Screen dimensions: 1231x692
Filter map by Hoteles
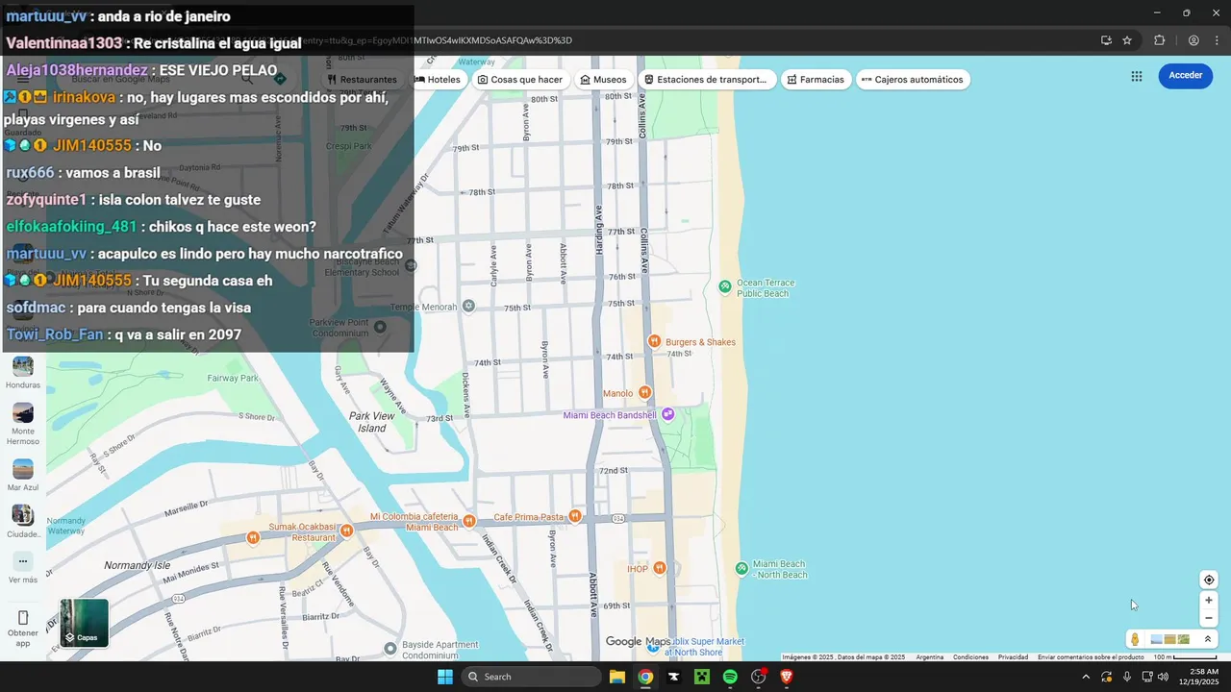point(438,80)
